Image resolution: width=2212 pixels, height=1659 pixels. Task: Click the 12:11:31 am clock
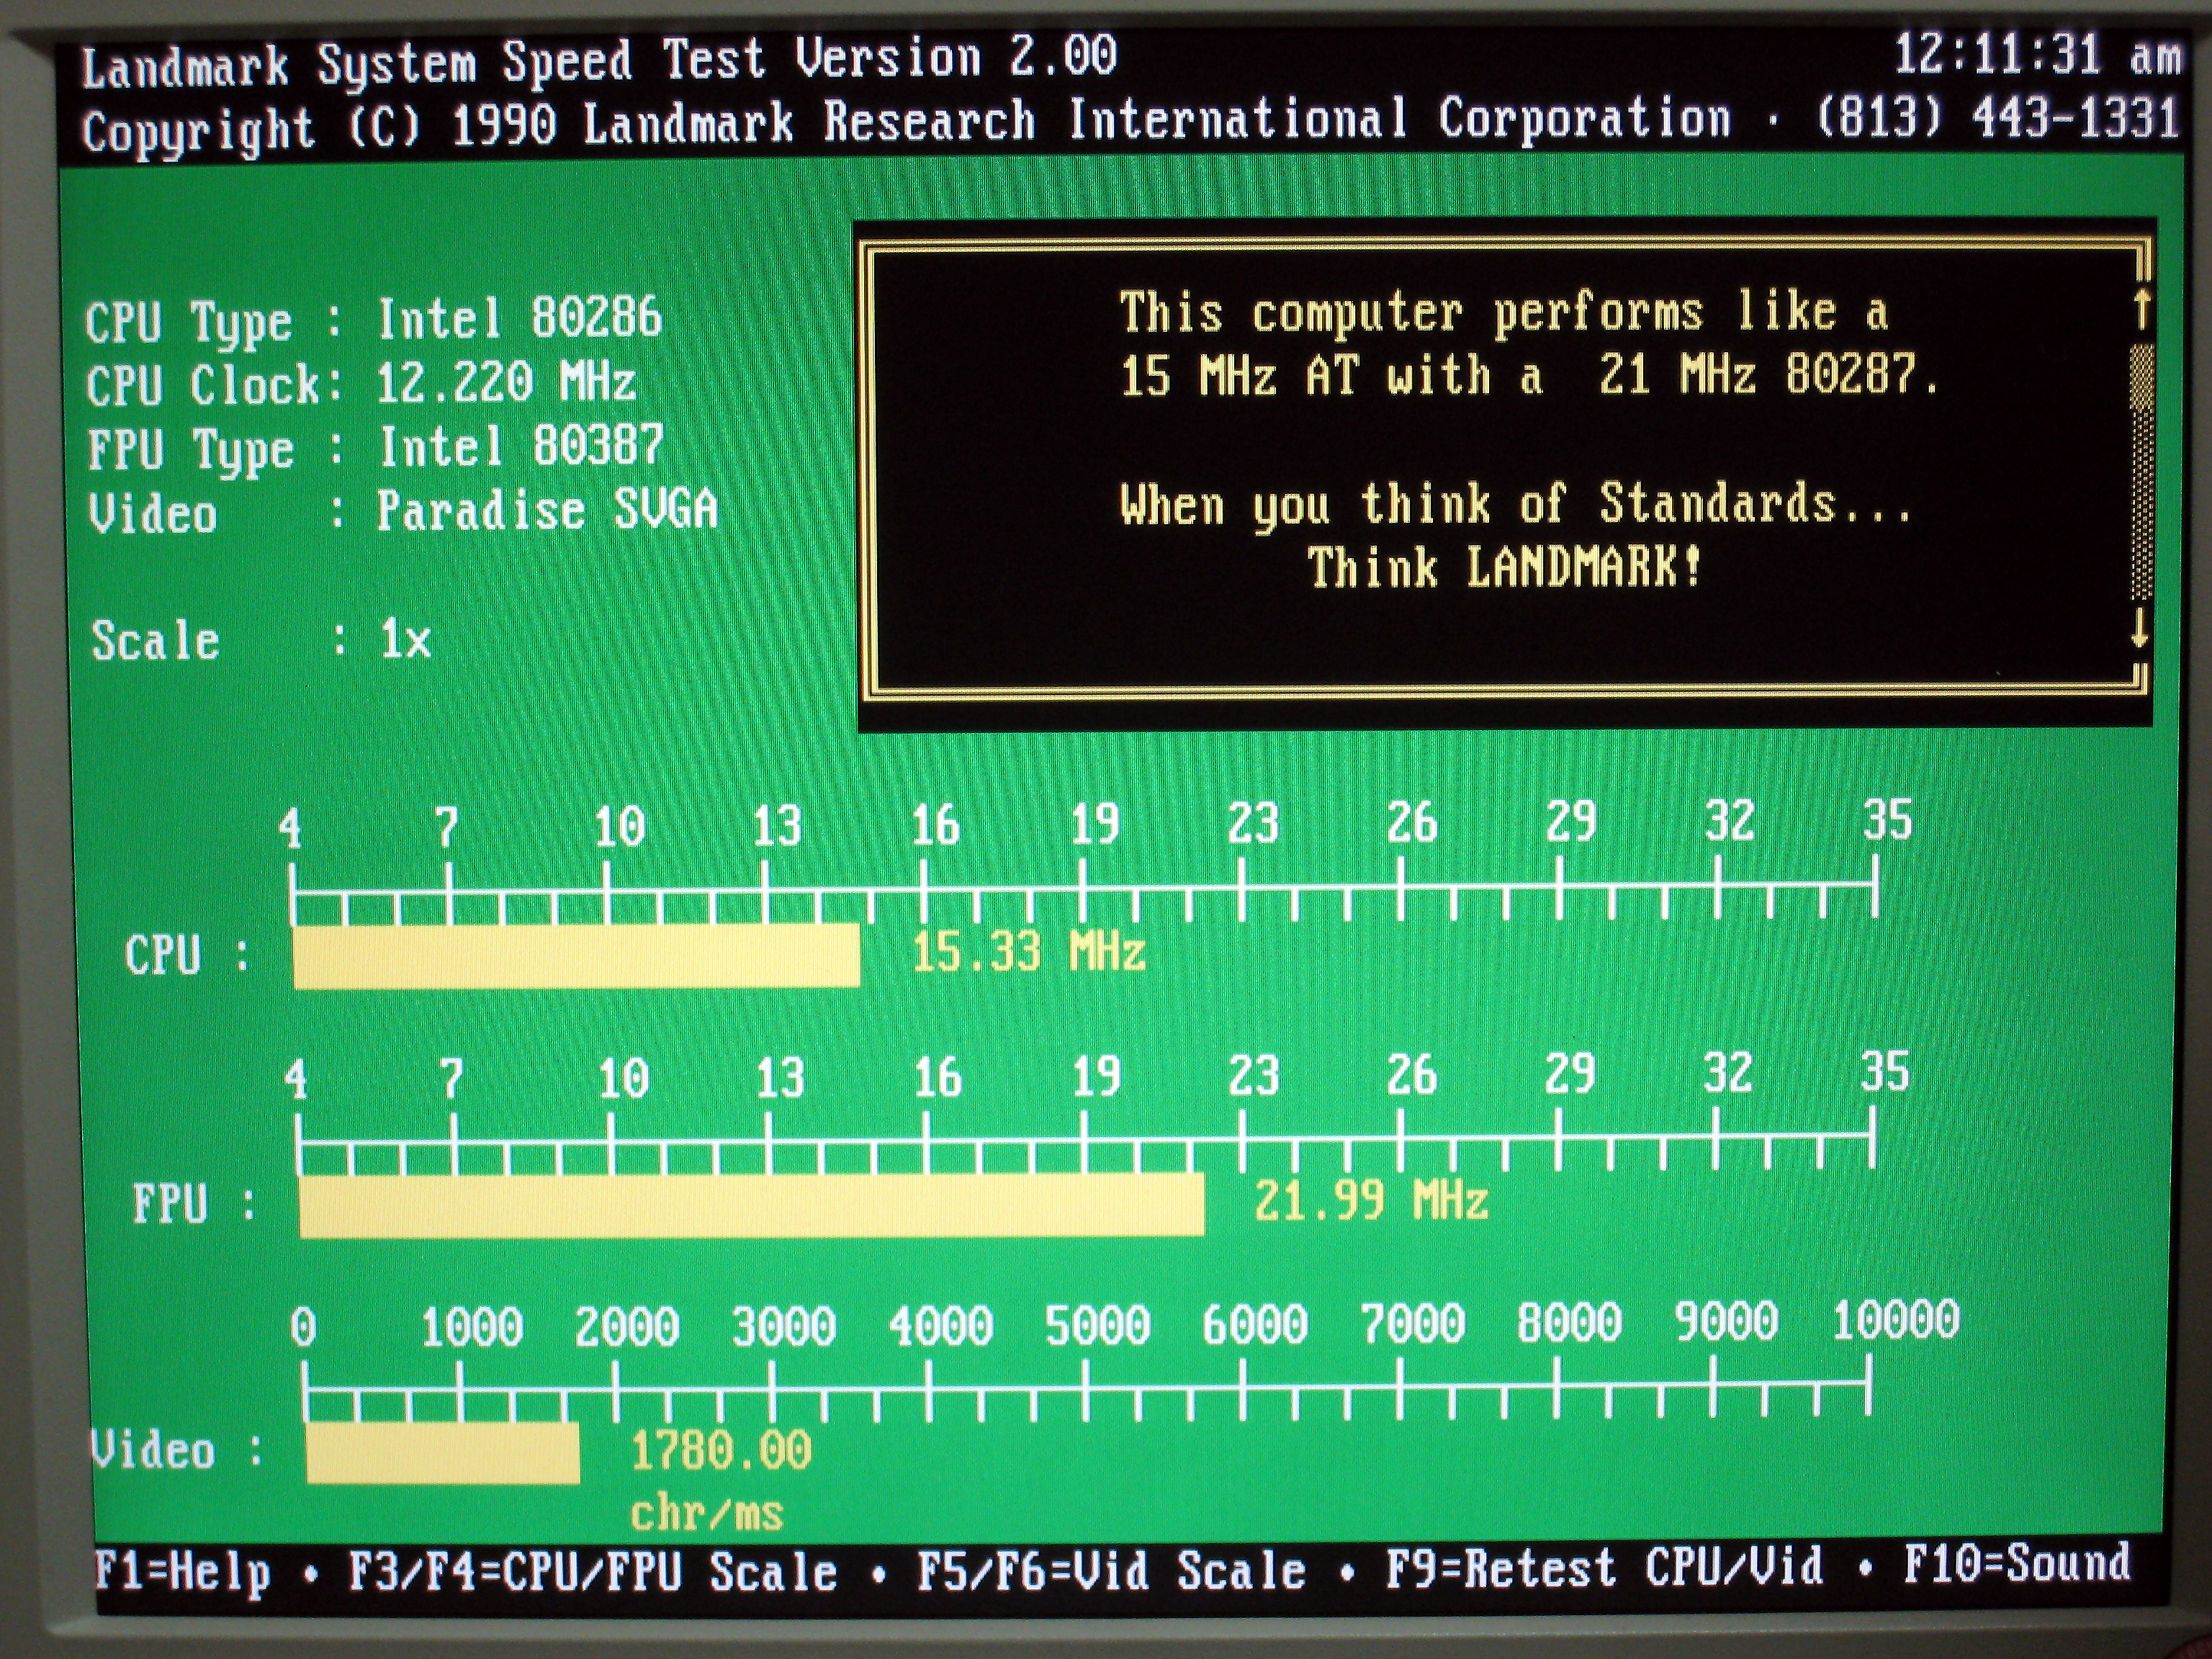[2037, 54]
